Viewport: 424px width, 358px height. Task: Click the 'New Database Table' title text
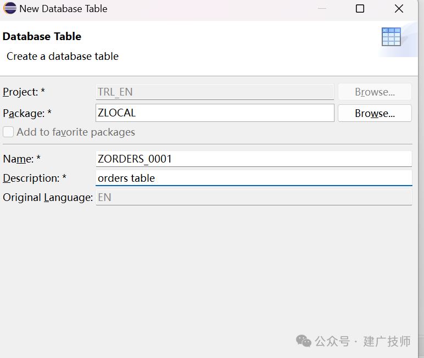tap(63, 9)
